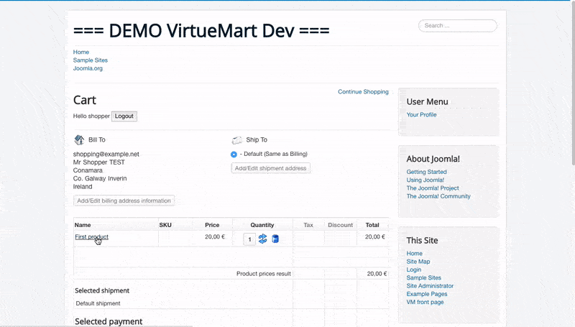Remove First product with the delete icon
575x327 pixels.
click(x=275, y=239)
